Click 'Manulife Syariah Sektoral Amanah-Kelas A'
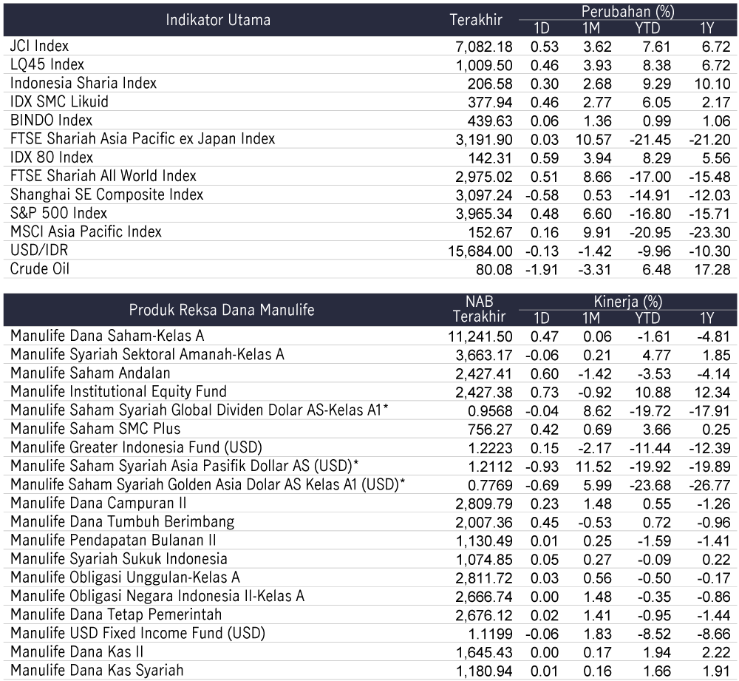The image size is (739, 681). coord(148,354)
